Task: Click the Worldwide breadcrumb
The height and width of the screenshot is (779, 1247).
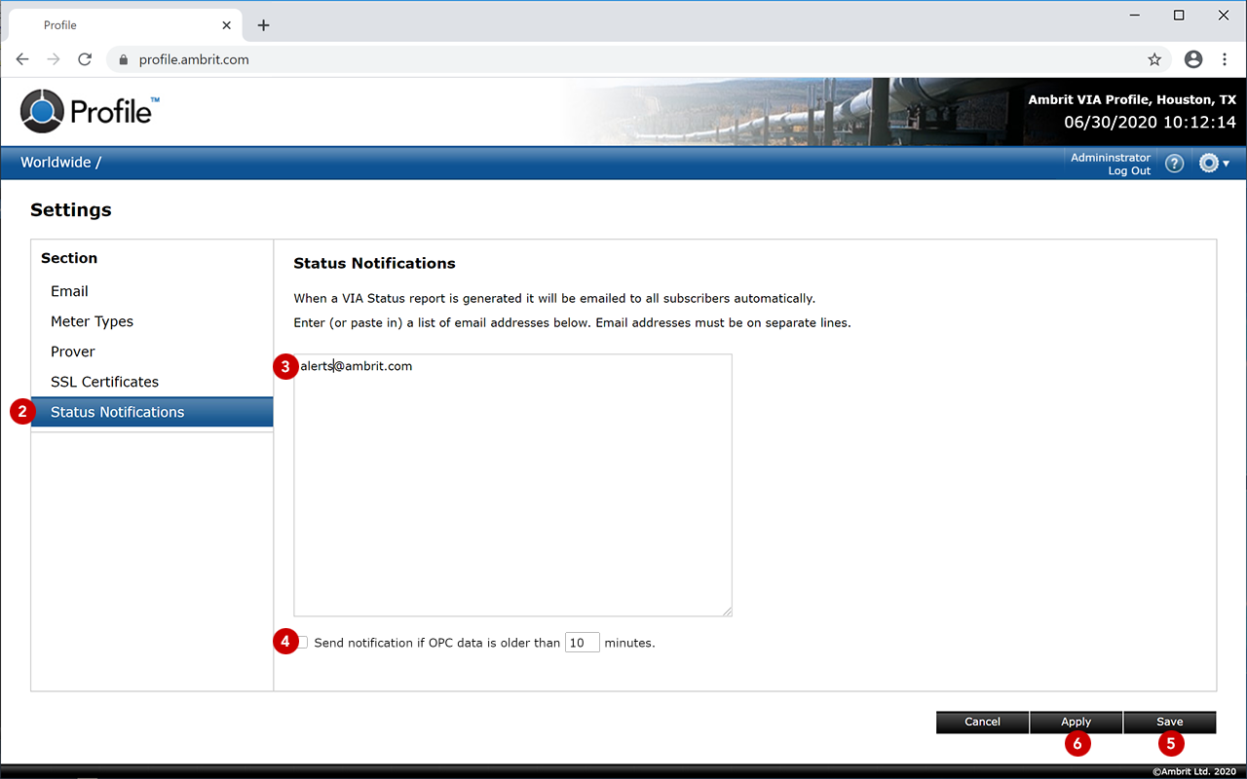Action: [x=56, y=163]
